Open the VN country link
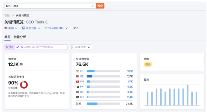Image resolution: width=207 pixels, height=112 pixels. 82,82
